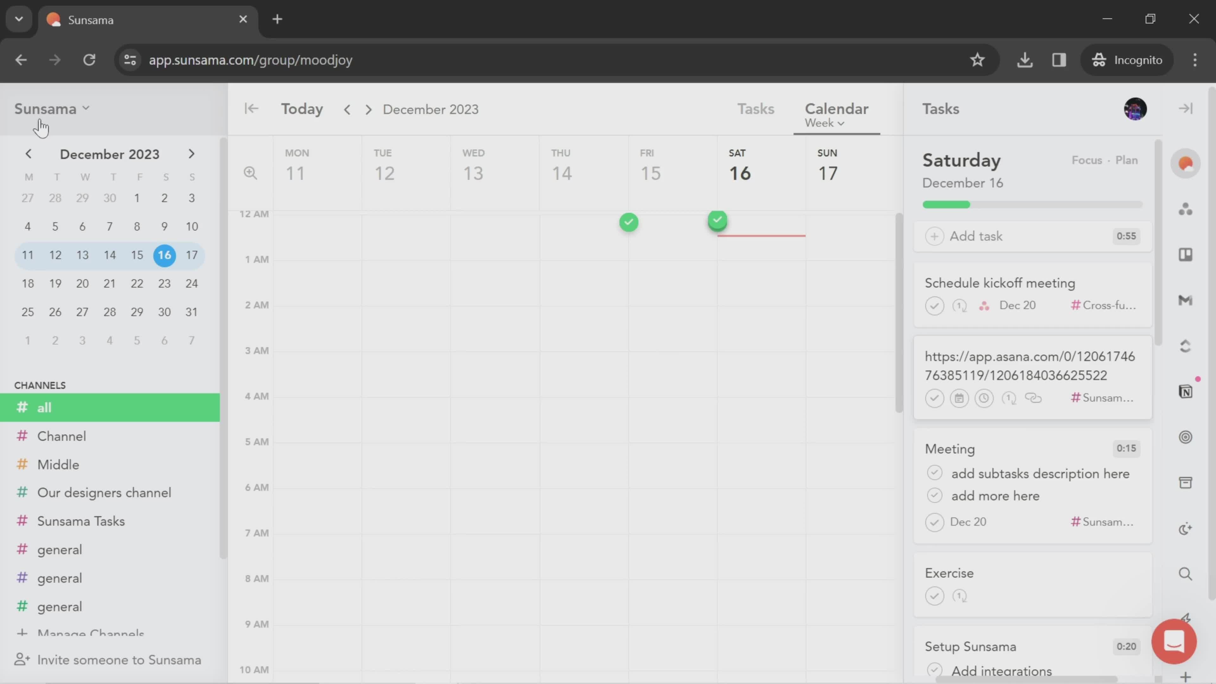
Task: Click forward arrow to next calendar month
Action: click(x=191, y=154)
